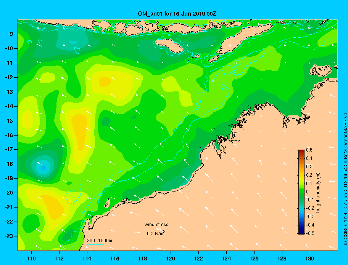Click the latitude axis label '-20'
Image resolution: width=348 pixels, height=265 pixels.
point(8,193)
